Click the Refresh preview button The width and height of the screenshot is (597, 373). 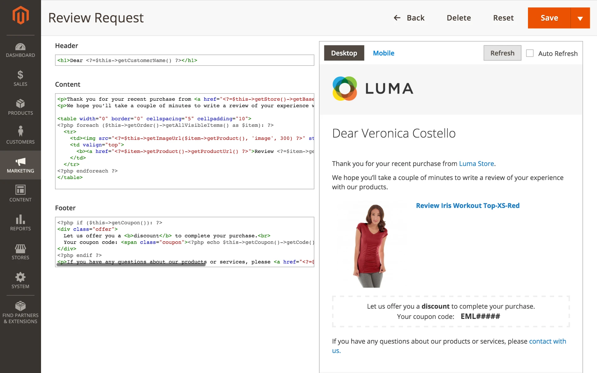502,53
